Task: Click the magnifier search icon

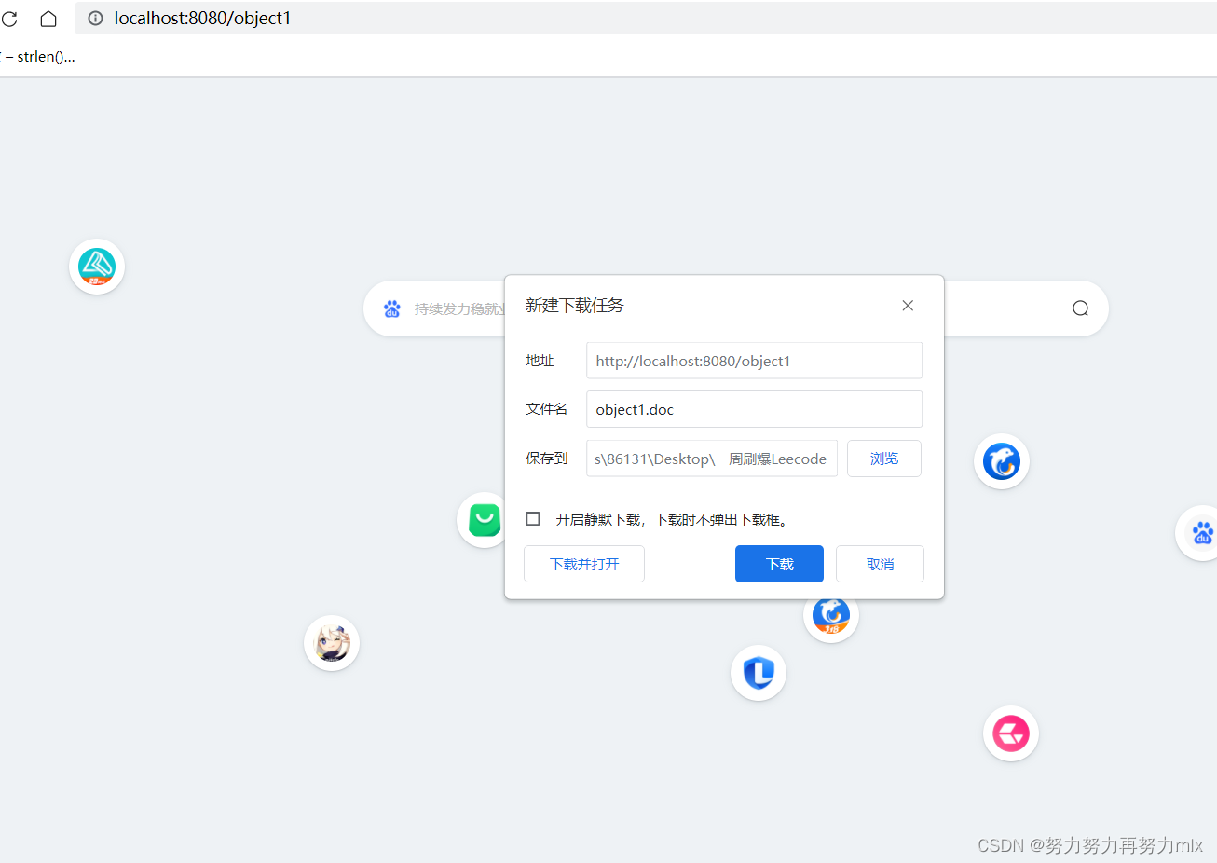Action: pyautogui.click(x=1080, y=308)
